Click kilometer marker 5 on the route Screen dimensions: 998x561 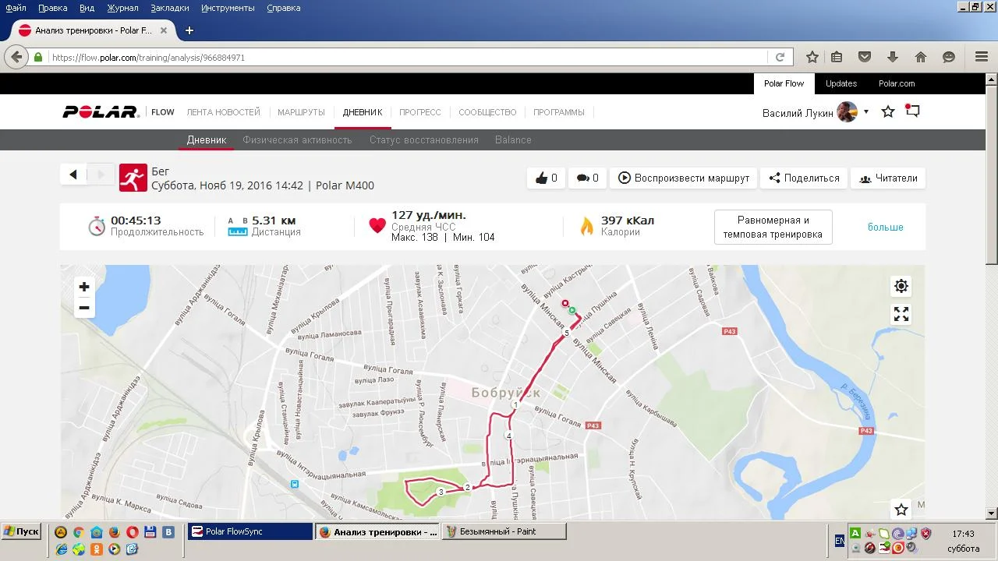tap(567, 333)
